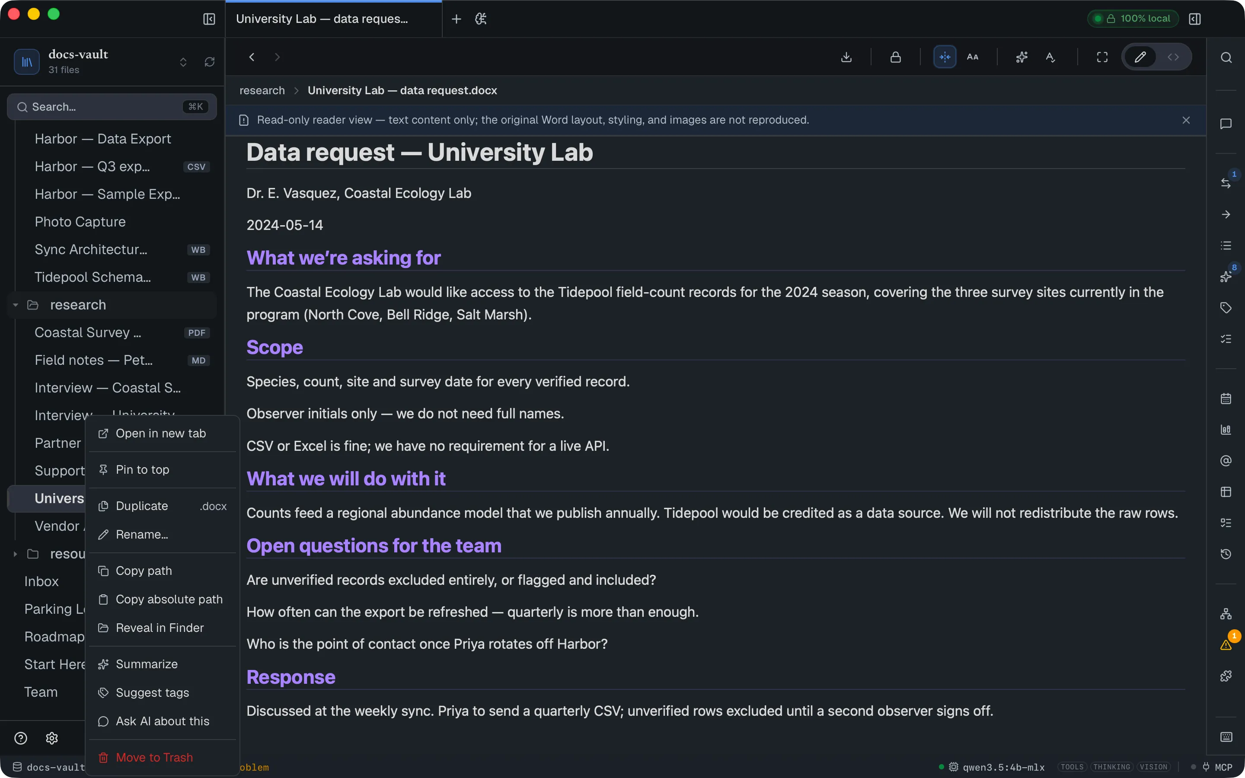Click the fullscreen expand icon
This screenshot has height=778, width=1245.
(1102, 57)
